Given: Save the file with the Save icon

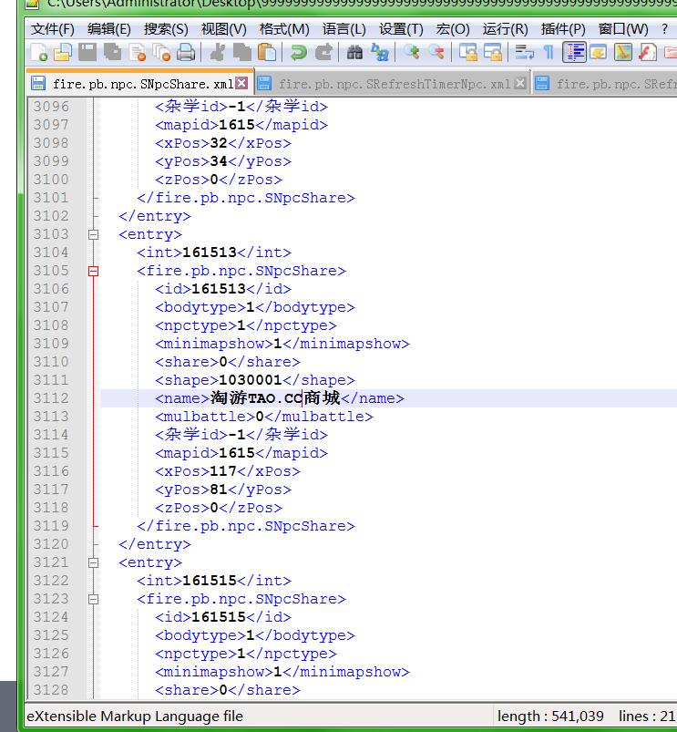Looking at the screenshot, I should tap(87, 52).
